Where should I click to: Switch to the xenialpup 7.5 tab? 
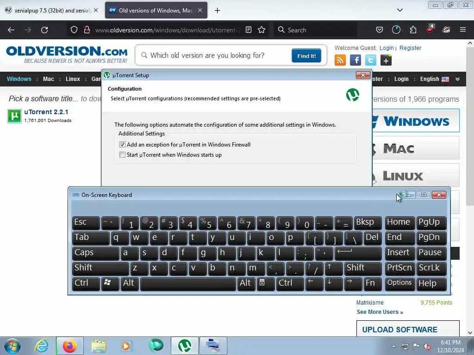coord(52,10)
